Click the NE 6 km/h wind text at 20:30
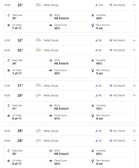The height and width of the screenshot is (168, 139). click(x=119, y=141)
